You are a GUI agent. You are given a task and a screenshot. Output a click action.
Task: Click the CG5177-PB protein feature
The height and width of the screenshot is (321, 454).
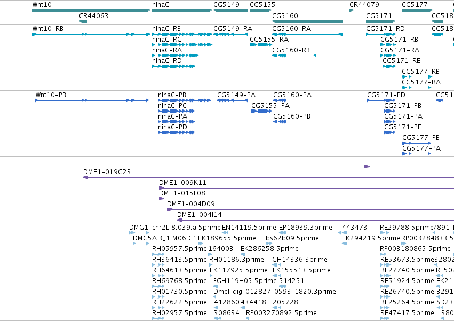(x=416, y=144)
